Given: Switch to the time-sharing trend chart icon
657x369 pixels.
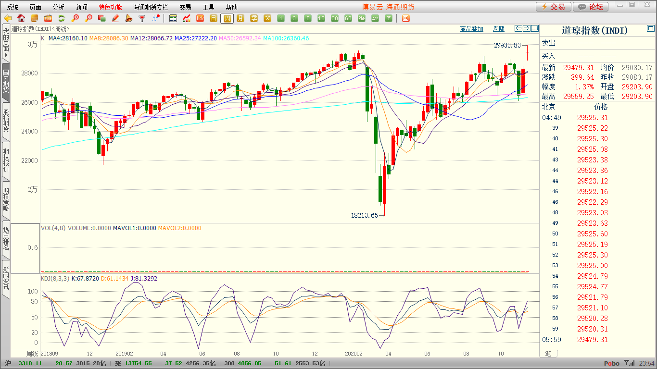Looking at the screenshot, I should point(187,18).
